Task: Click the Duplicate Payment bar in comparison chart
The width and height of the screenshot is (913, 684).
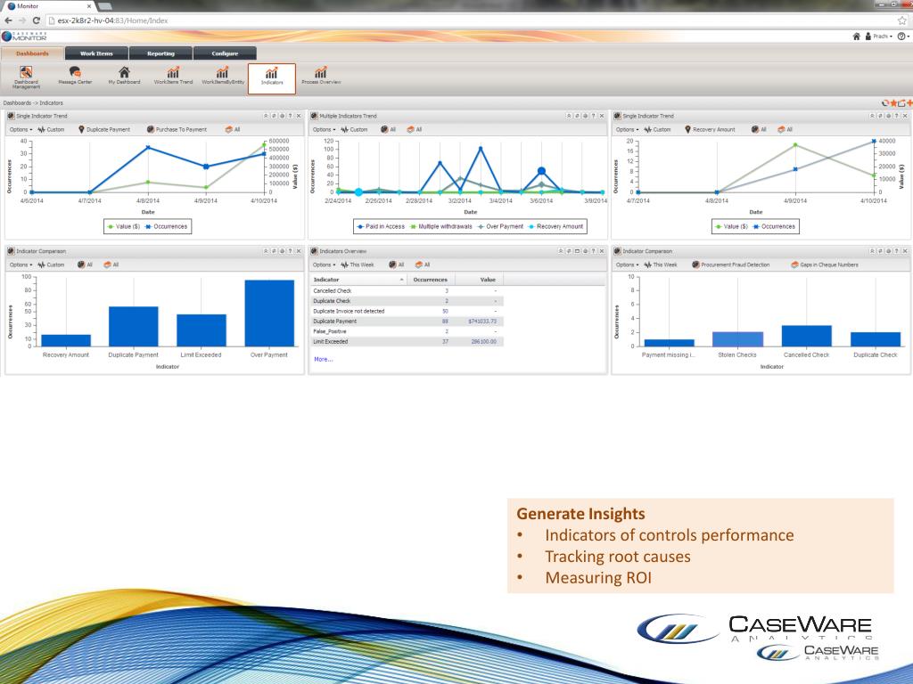Action: pyautogui.click(x=134, y=326)
